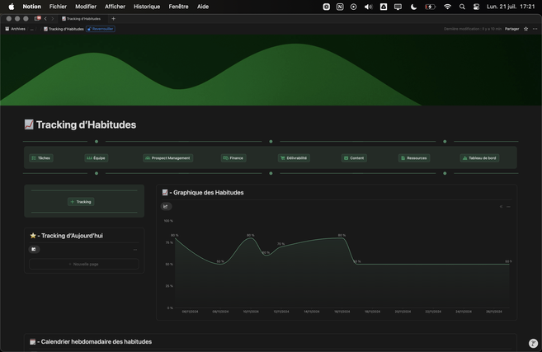The height and width of the screenshot is (352, 542).
Task: Open the page options menu at top right
Action: point(535,29)
